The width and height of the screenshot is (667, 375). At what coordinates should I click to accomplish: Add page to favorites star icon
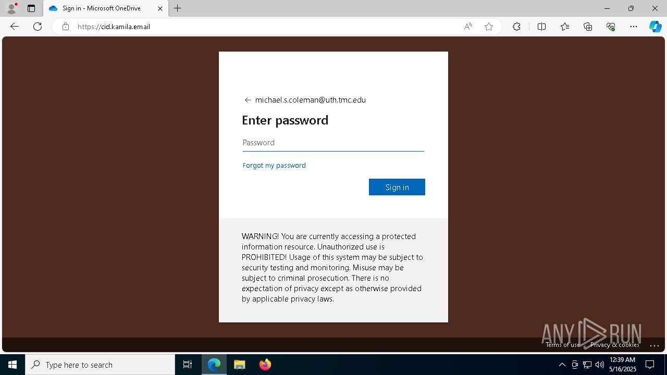489,27
